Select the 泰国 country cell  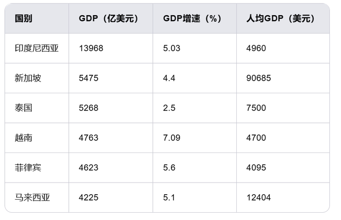[23, 108]
